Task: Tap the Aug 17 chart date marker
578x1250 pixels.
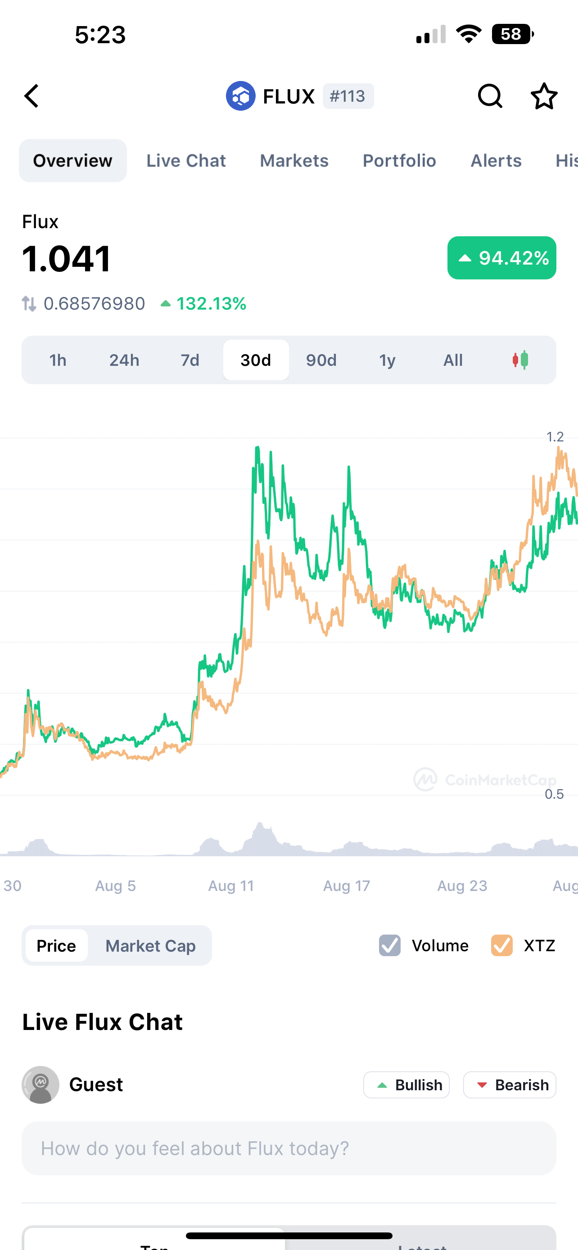Action: 347,886
